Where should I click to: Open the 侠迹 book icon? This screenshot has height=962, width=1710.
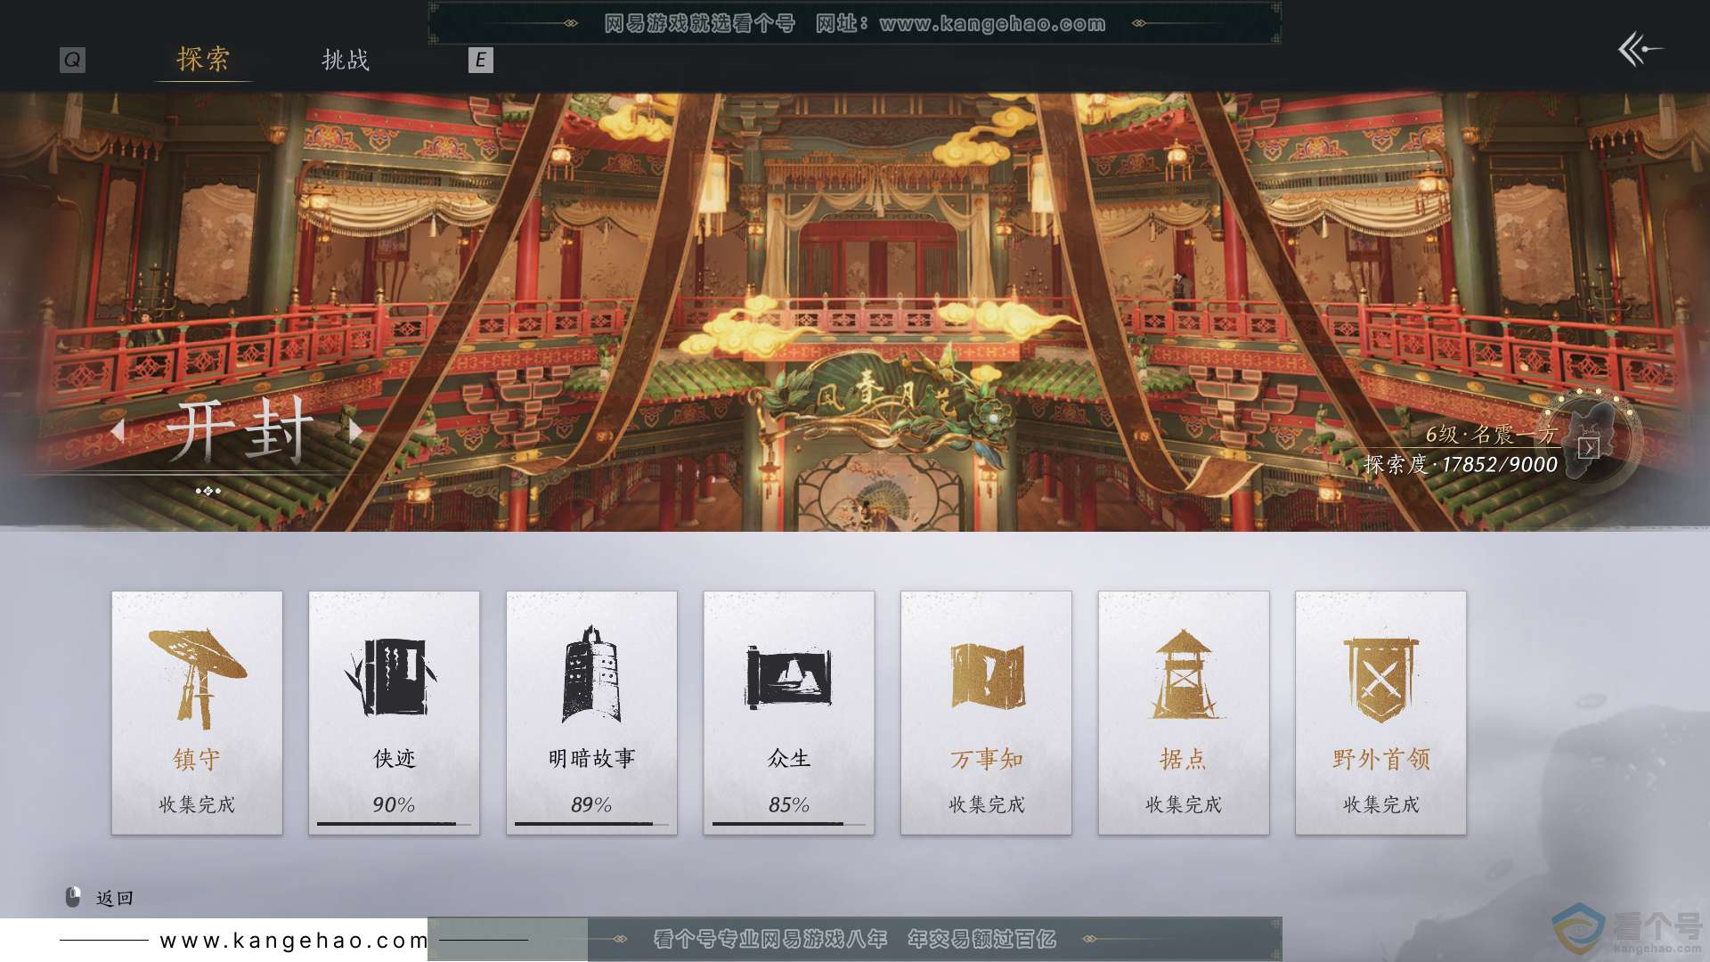coord(392,677)
